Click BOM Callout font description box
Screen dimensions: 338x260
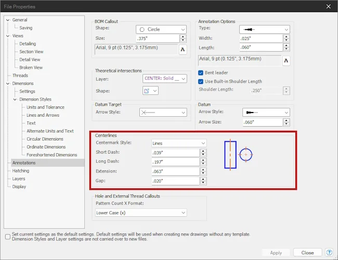click(x=136, y=49)
